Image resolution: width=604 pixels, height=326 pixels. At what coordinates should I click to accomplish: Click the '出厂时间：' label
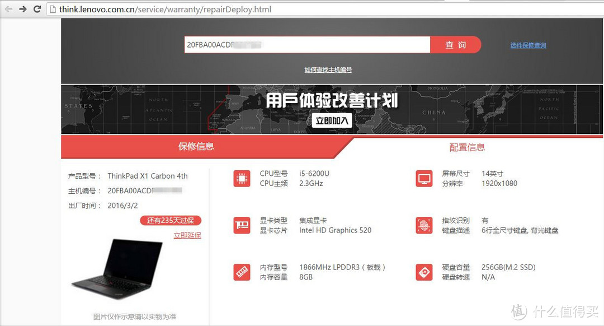click(84, 206)
